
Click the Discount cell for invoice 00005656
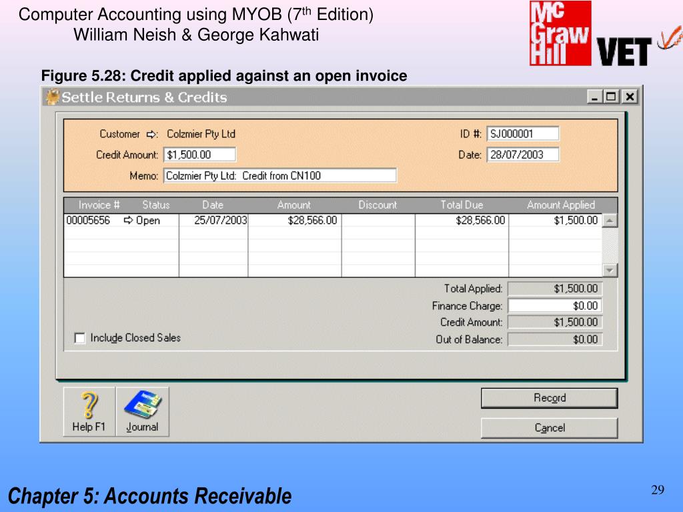(x=379, y=220)
